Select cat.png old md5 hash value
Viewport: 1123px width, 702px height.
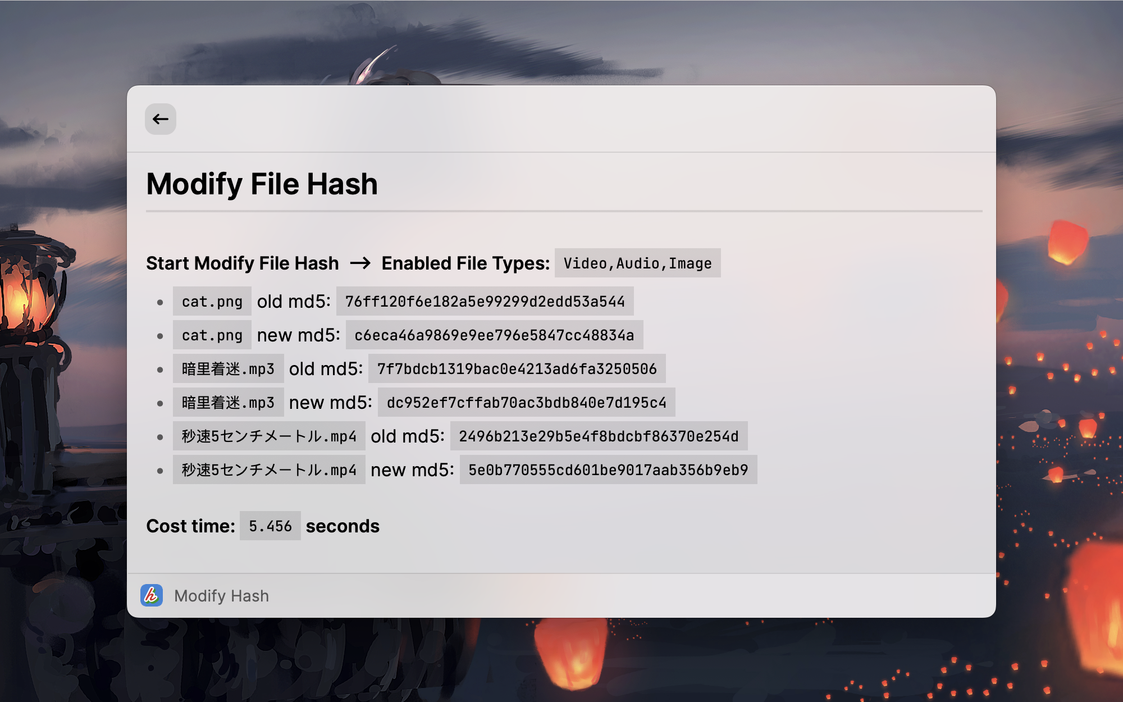pos(485,302)
